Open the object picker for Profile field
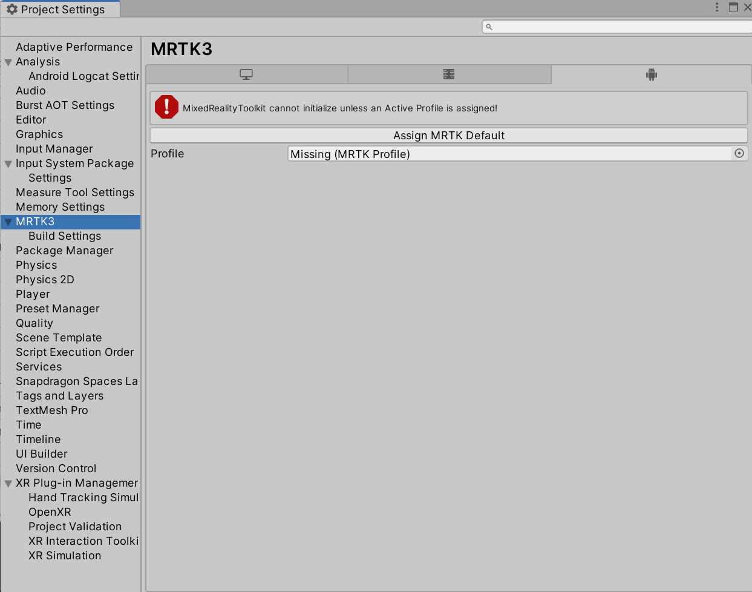The image size is (752, 592). pyautogui.click(x=739, y=154)
